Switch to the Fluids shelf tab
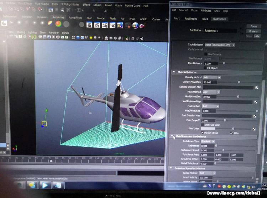The height and width of the screenshot is (198, 267). click(x=112, y=19)
